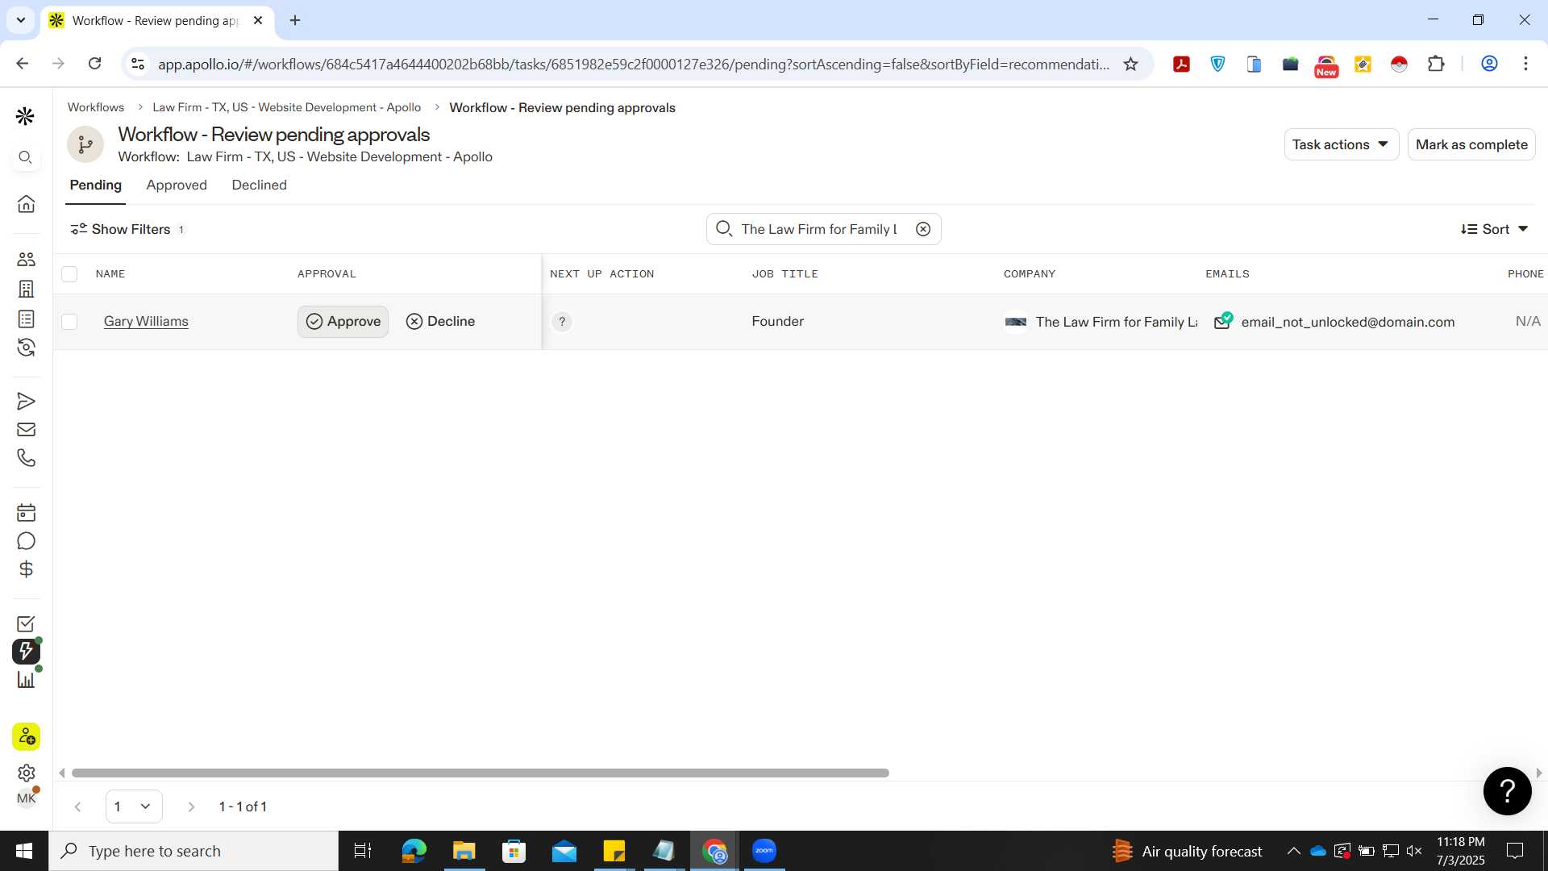Image resolution: width=1548 pixels, height=871 pixels.
Task: Open Meetings calendar icon in sidebar
Action: click(x=26, y=512)
